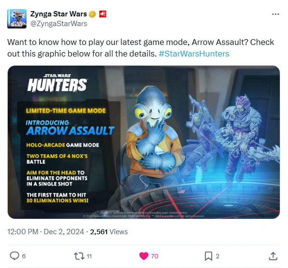Image resolution: width=288 pixels, height=268 pixels.
Task: Open the share upload icon
Action: pos(273,256)
